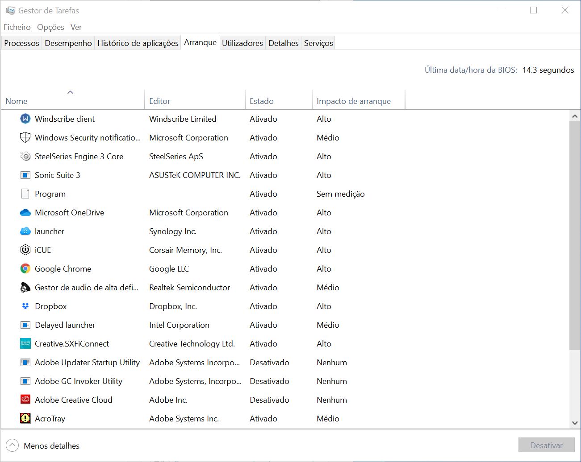The width and height of the screenshot is (581, 462).
Task: Click the Windows Security shield icon
Action: coord(25,137)
